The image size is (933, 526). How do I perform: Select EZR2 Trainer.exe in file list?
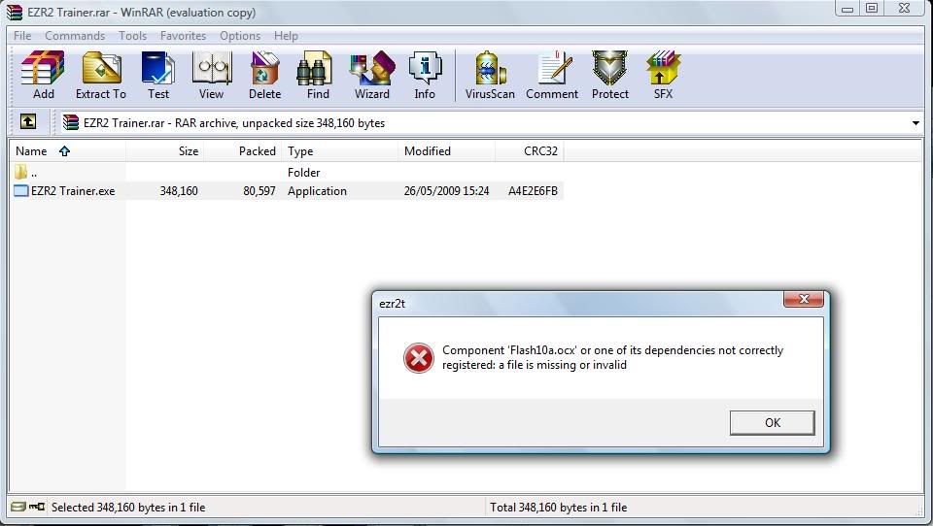(x=72, y=191)
